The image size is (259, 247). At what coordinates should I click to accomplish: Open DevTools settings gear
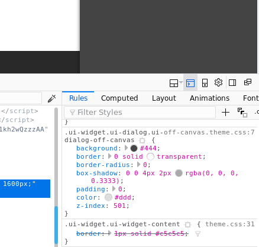[x=218, y=82]
